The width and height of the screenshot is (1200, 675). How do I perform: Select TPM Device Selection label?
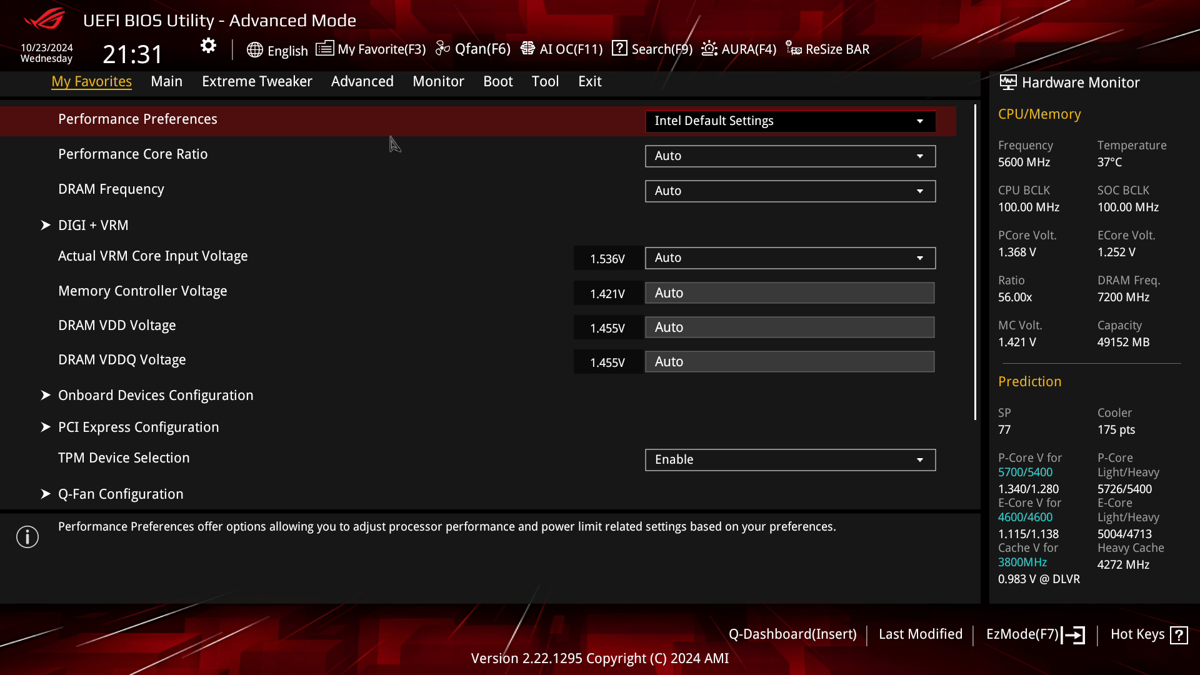click(124, 457)
